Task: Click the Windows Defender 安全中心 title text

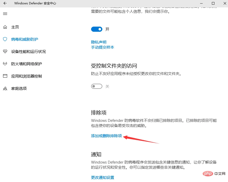Action: (35, 3)
